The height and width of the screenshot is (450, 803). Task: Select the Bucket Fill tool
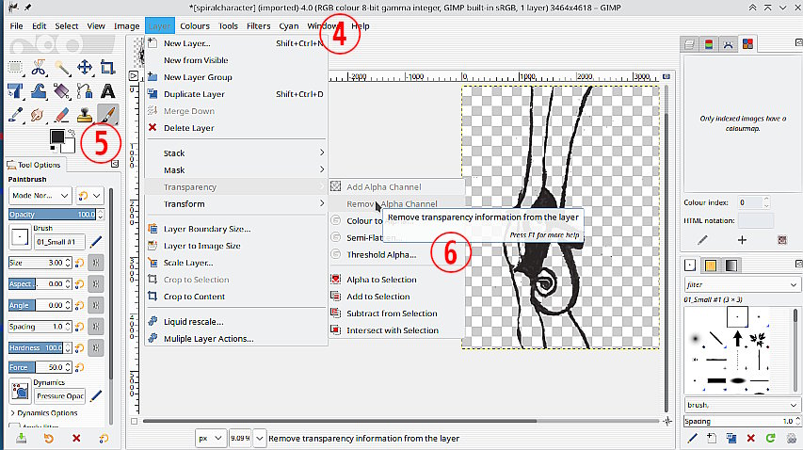(61, 91)
